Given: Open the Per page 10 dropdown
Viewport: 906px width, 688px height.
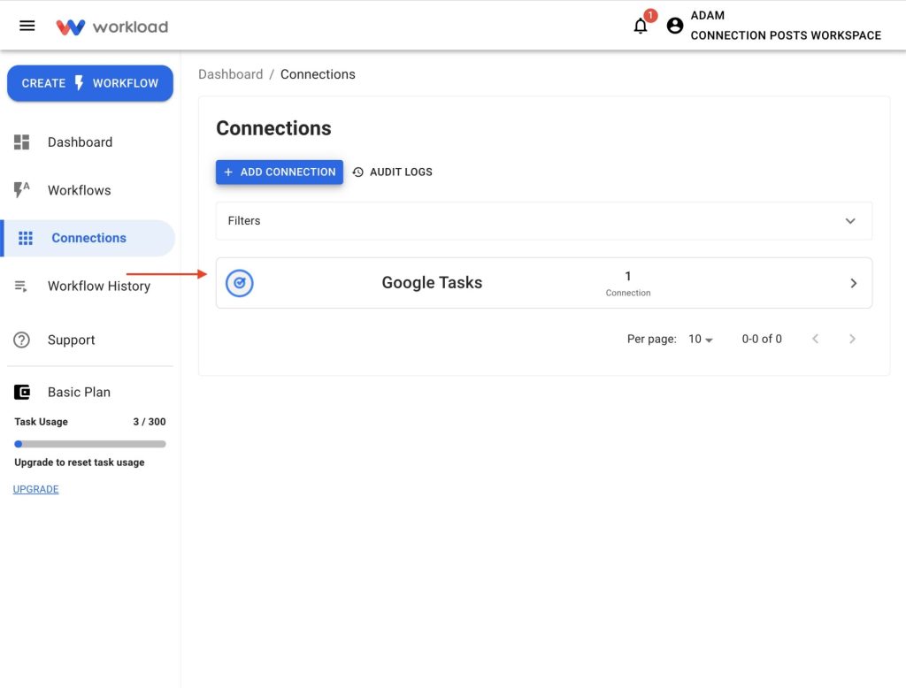Looking at the screenshot, I should 701,339.
